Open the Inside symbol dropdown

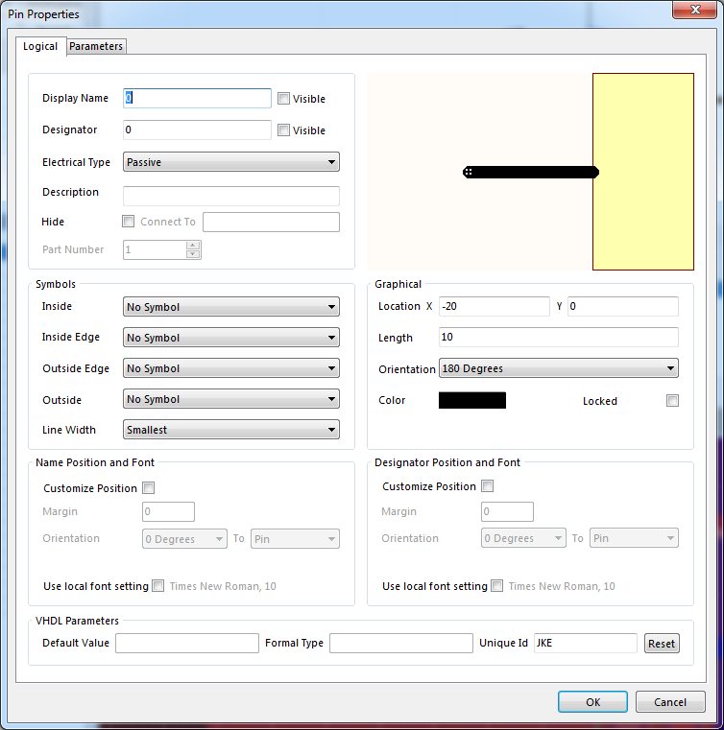click(231, 307)
